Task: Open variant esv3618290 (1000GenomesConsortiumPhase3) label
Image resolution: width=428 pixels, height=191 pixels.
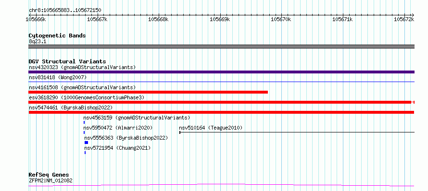Action: pyautogui.click(x=87, y=97)
